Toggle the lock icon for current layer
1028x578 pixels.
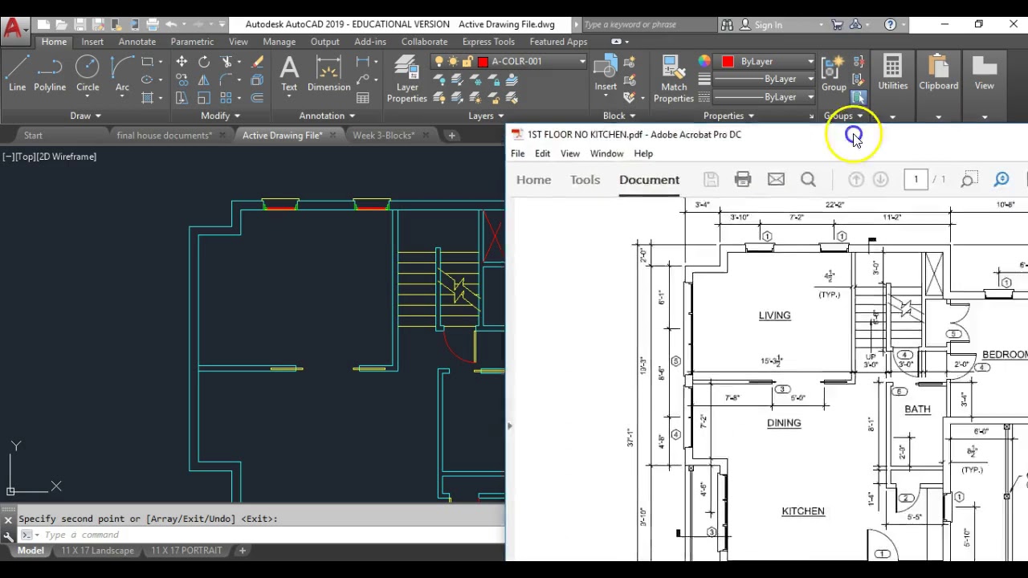coord(467,62)
